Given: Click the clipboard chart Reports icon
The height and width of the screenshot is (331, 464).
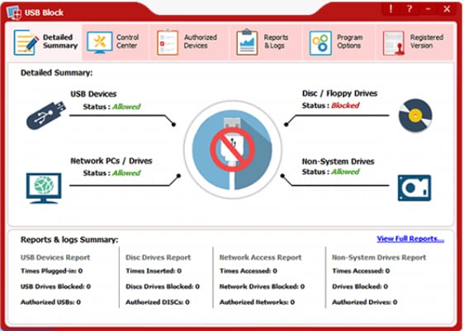Looking at the screenshot, I should click(247, 42).
